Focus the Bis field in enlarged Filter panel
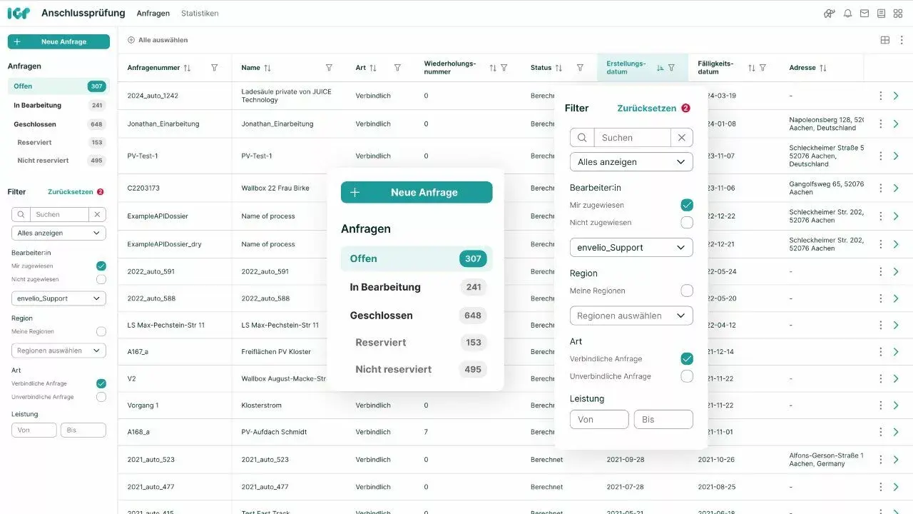 point(663,420)
